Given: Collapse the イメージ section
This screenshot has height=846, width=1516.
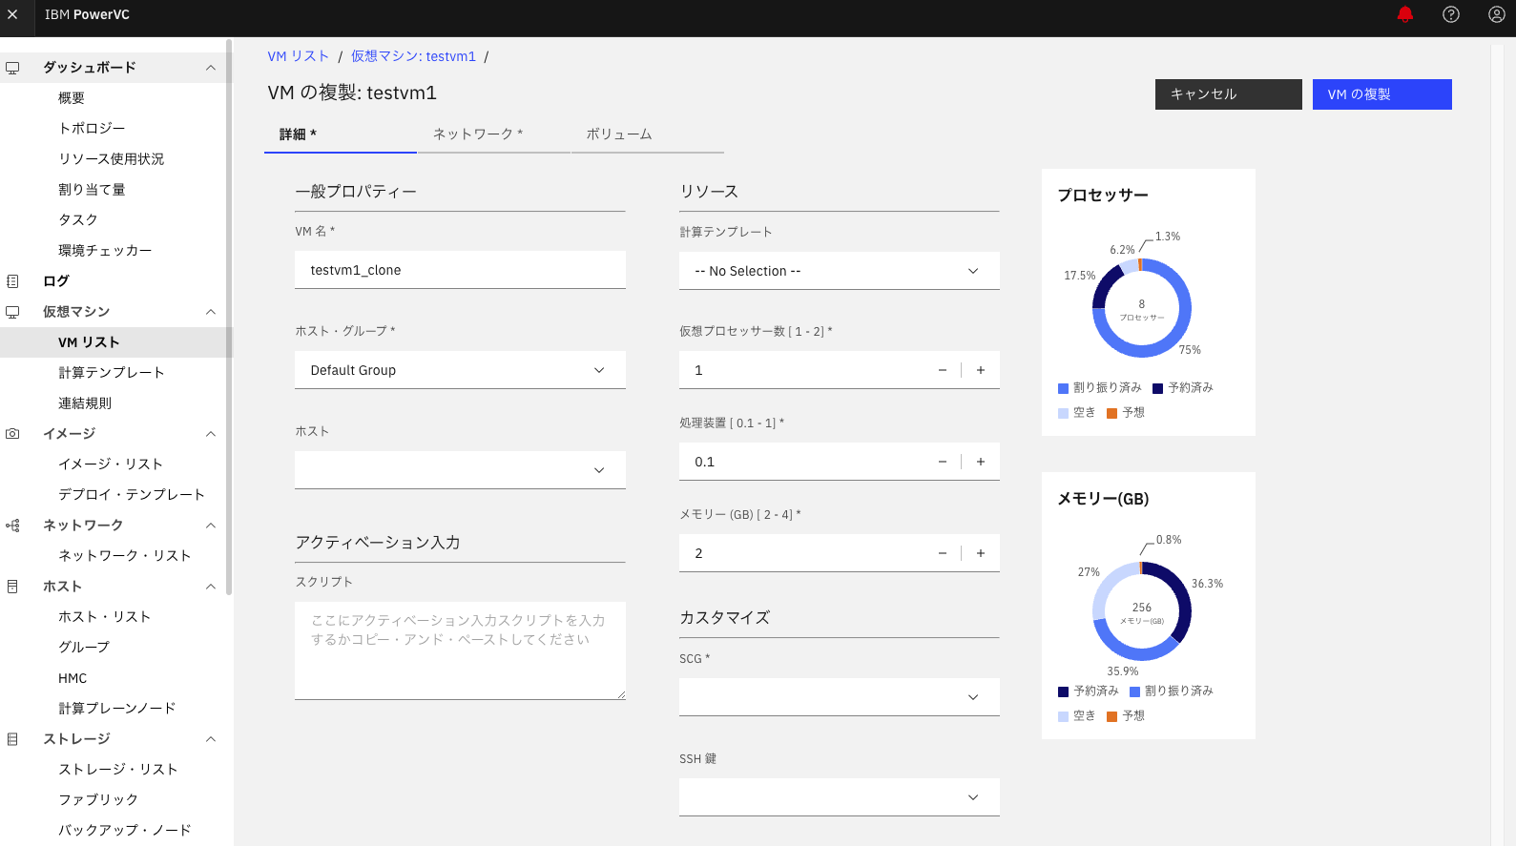Looking at the screenshot, I should point(211,434).
